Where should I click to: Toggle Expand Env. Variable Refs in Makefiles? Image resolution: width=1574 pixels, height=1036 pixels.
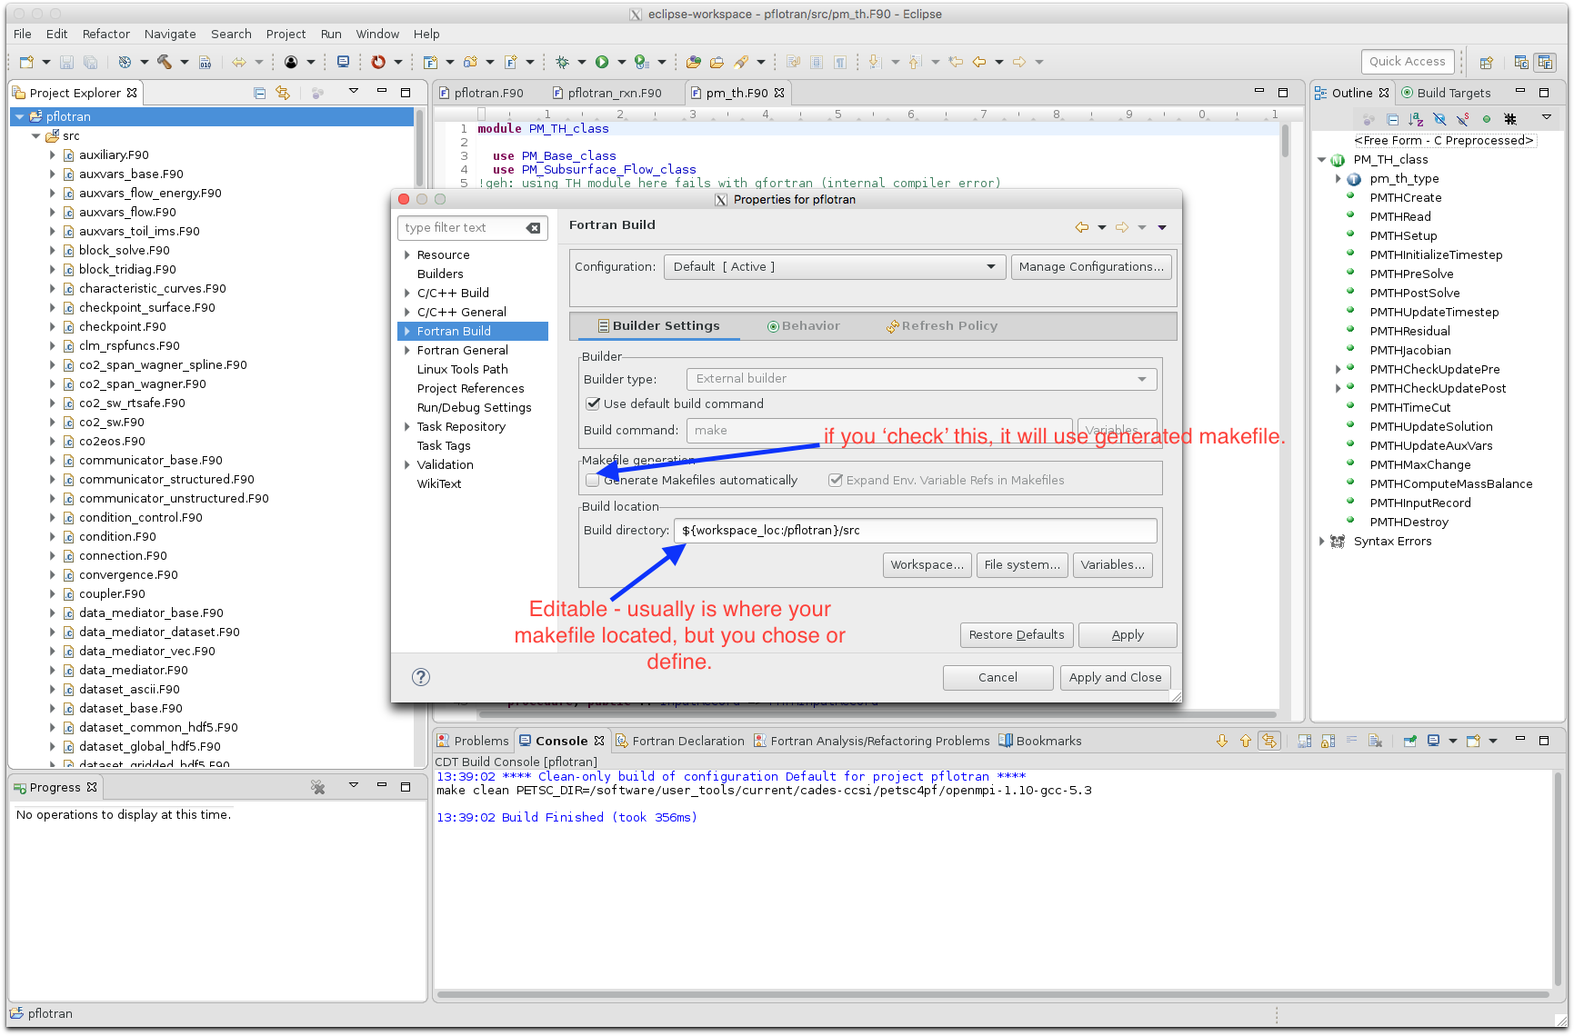[x=835, y=480]
